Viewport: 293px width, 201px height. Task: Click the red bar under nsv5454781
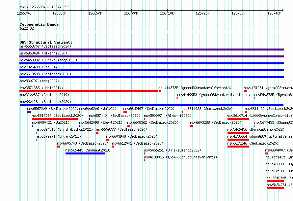click(x=275, y=188)
